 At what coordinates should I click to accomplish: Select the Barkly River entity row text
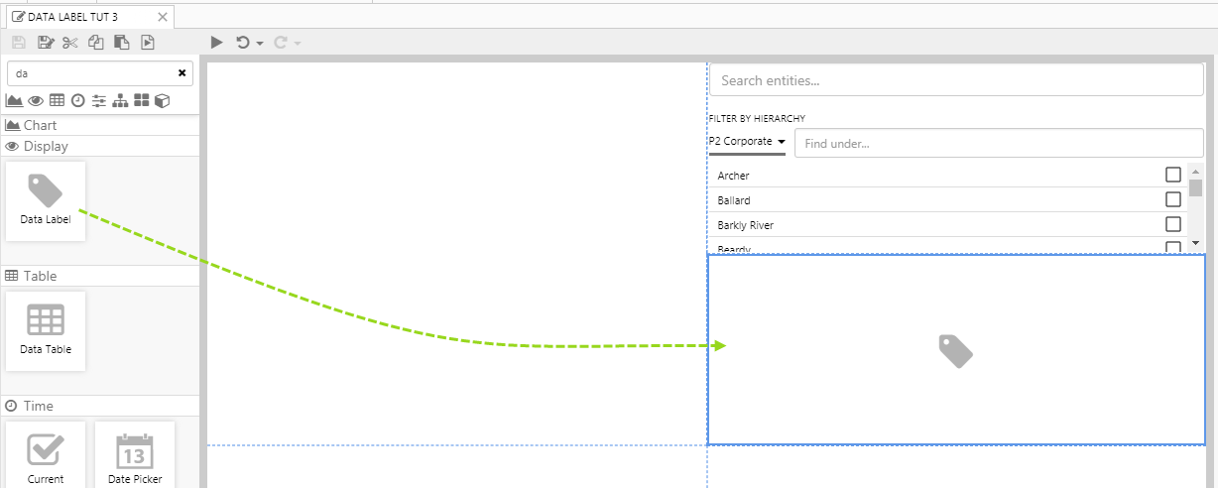(745, 225)
